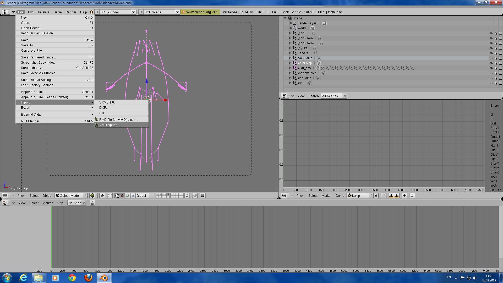This screenshot has height=283, width=503.
Task: Open the Lamp IPO type dropdown
Action: tap(360, 195)
